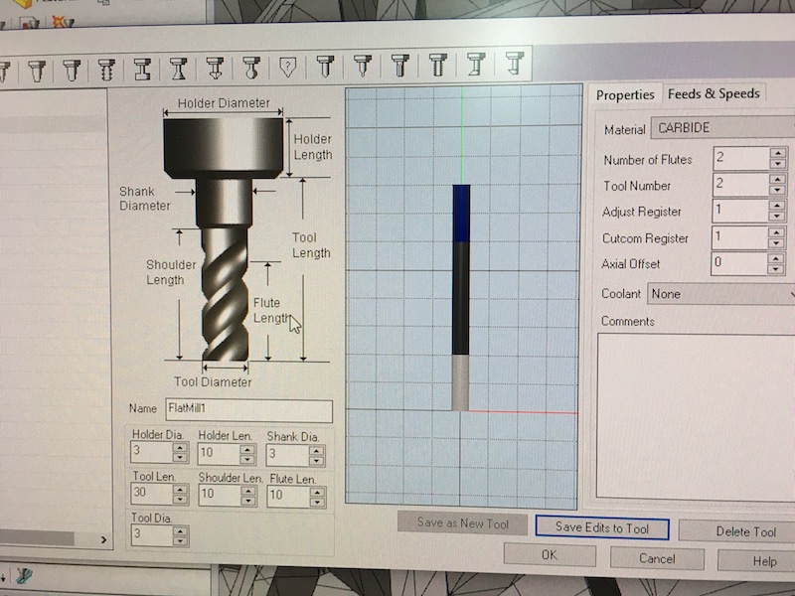Image resolution: width=795 pixels, height=596 pixels.
Task: Select the dovetail mill tool icon
Action: click(178, 69)
